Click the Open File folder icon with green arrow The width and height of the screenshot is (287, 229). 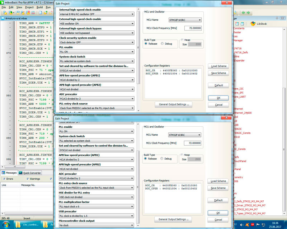pyautogui.click(x=46, y=13)
